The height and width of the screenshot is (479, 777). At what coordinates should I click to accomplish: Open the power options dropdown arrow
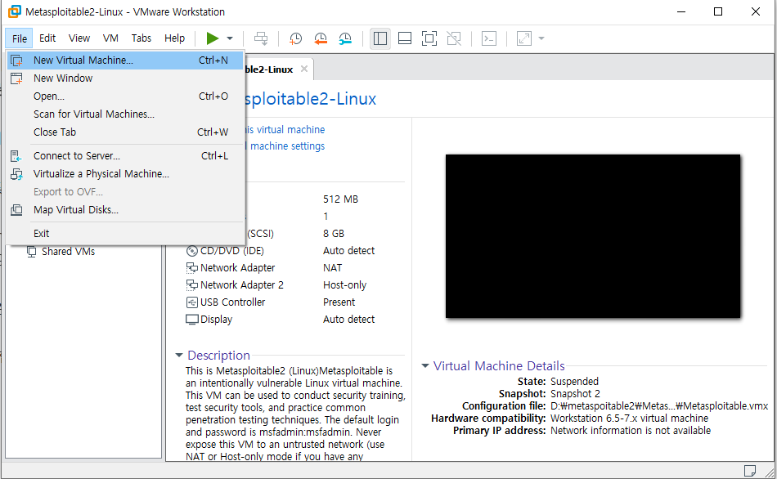(230, 38)
